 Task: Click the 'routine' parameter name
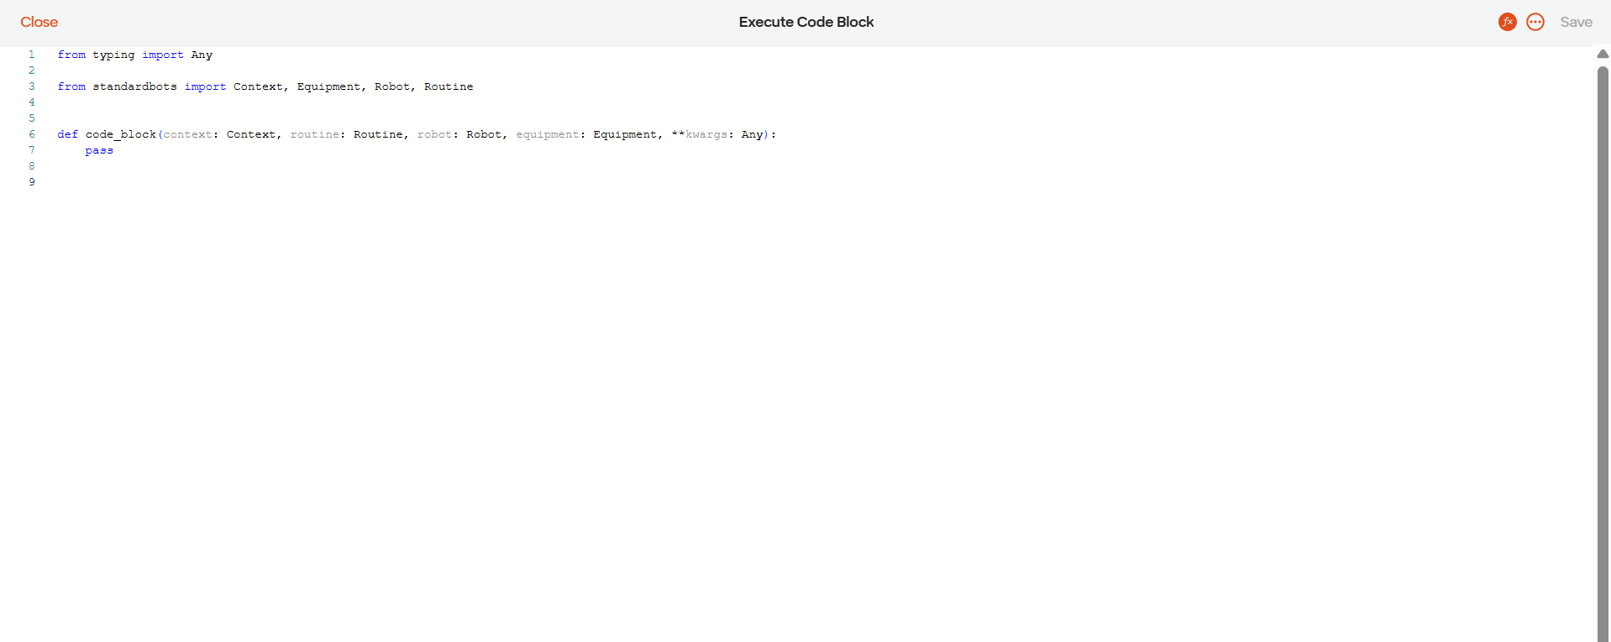click(315, 134)
